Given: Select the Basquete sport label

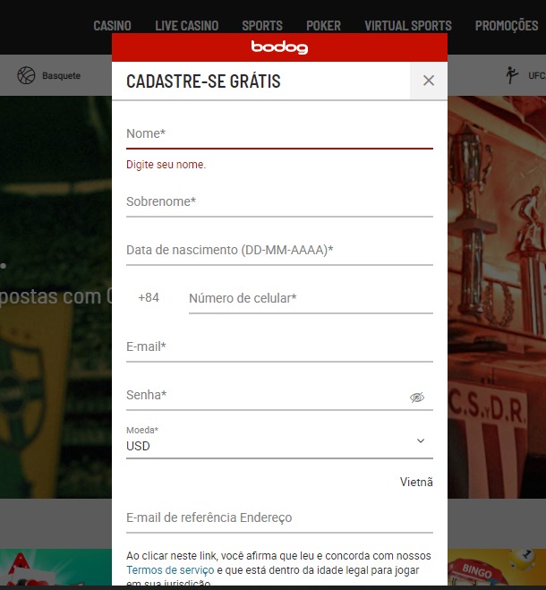Looking at the screenshot, I should click(62, 75).
